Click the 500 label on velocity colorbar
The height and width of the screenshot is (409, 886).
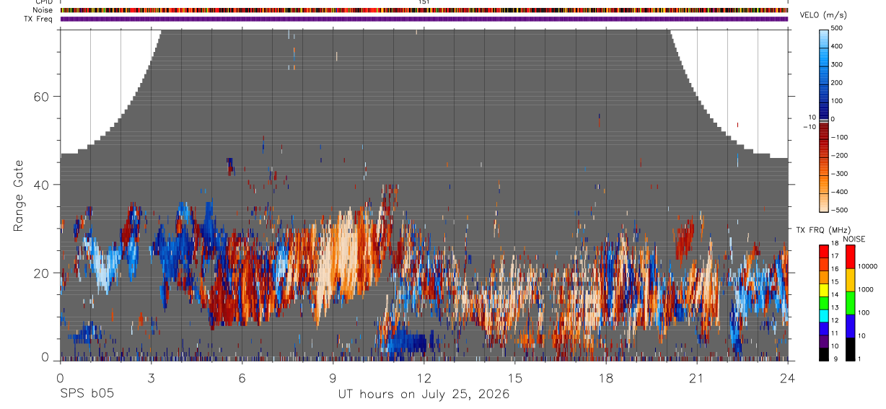click(838, 28)
